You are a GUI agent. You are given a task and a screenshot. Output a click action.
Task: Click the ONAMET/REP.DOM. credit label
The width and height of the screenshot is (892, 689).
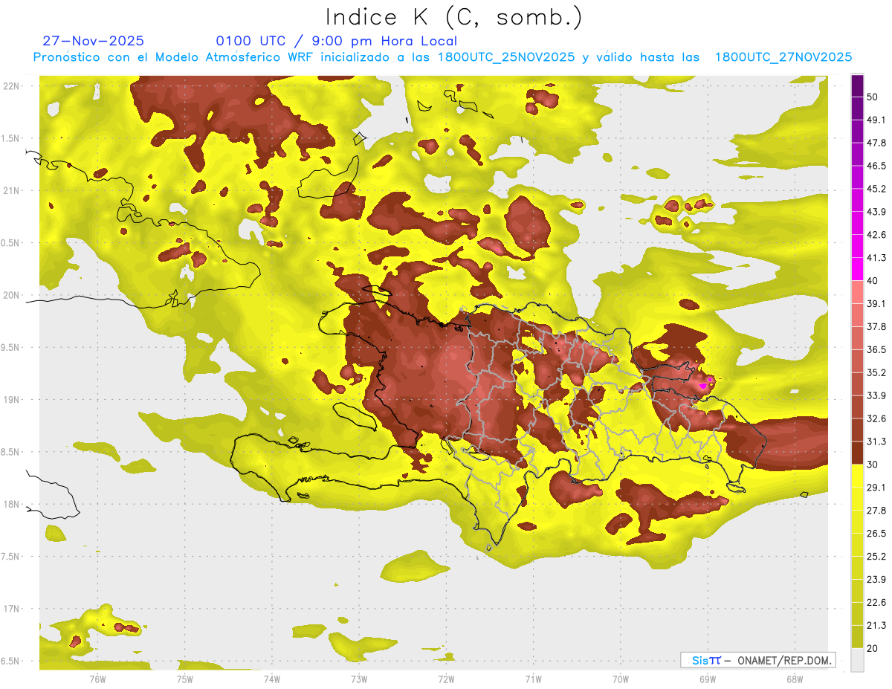pos(783,660)
